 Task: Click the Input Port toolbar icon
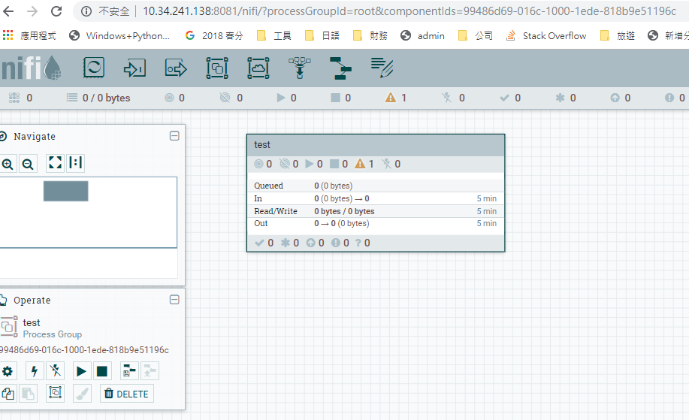[134, 68]
